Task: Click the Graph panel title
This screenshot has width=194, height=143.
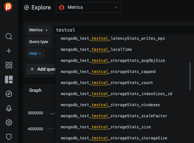Action: [35, 90]
